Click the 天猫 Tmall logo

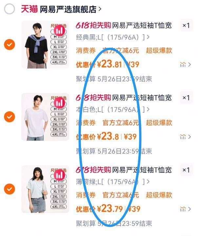click(x=29, y=9)
